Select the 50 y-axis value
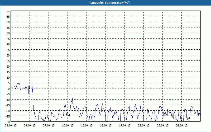Image resolution: width=211 pixels, height=132 pixels. point(8,33)
